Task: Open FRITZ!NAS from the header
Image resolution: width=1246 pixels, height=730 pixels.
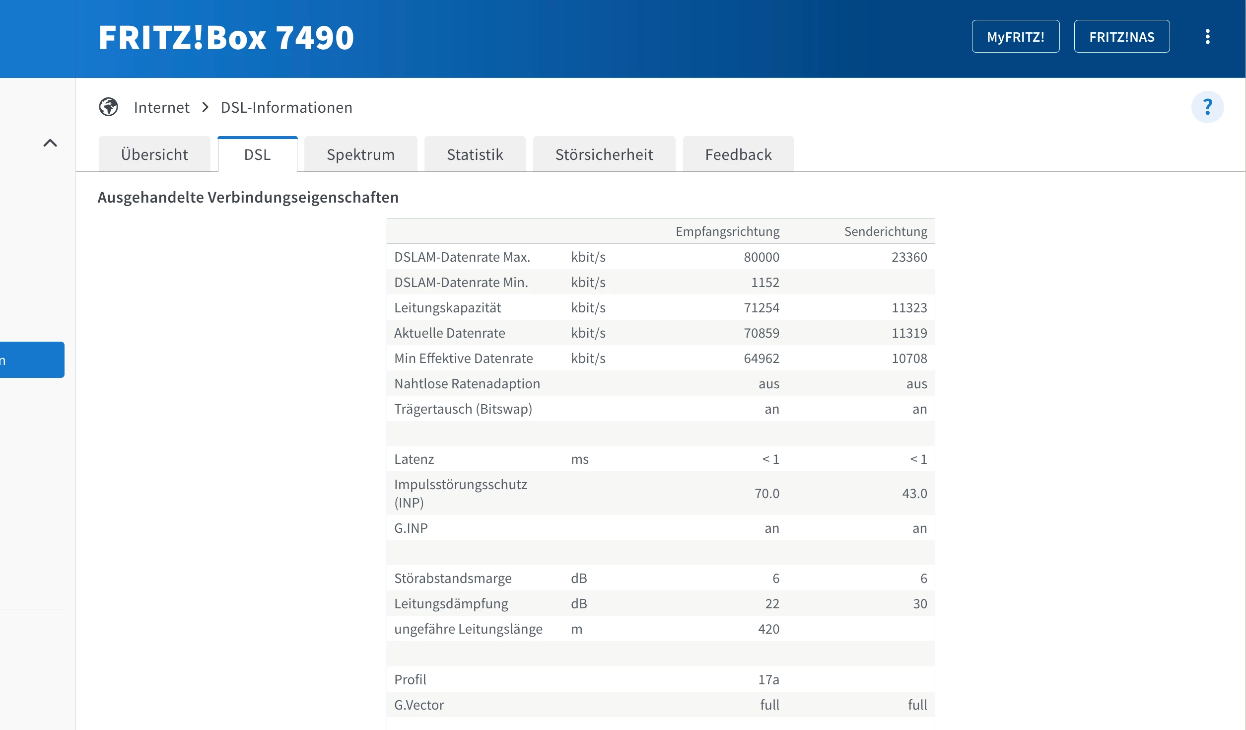Action: [x=1121, y=37]
